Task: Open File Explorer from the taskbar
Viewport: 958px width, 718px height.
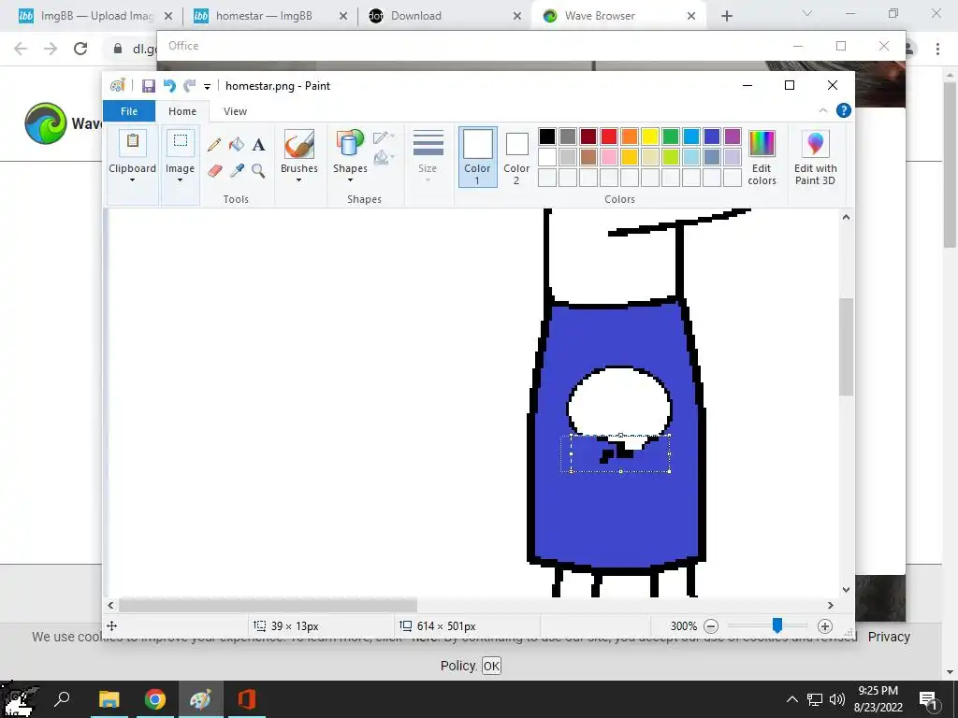Action: coord(109,699)
